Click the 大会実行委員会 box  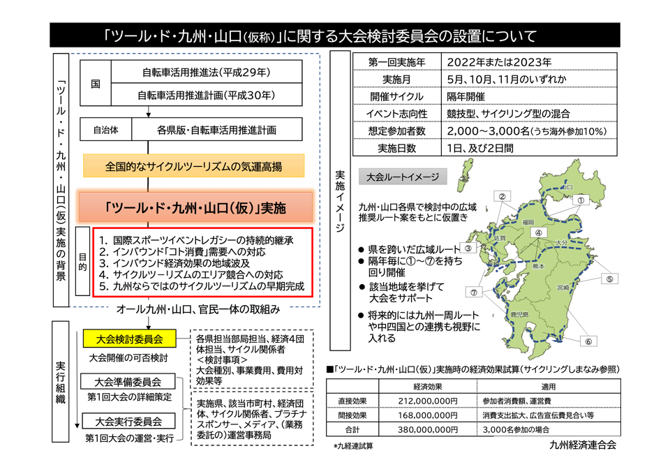(128, 422)
